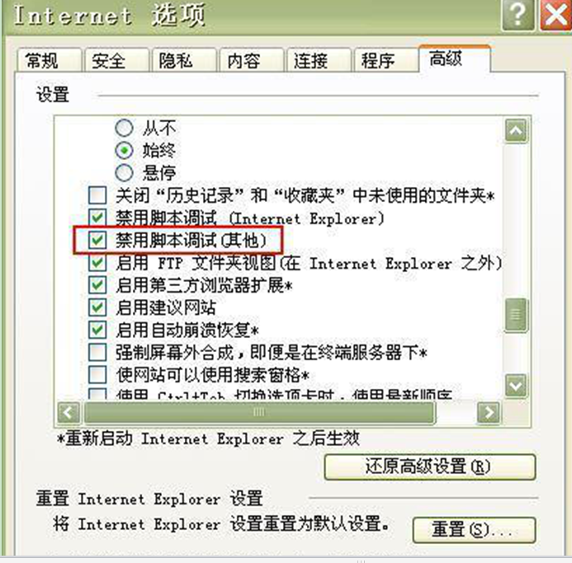Select the 悬停 radio button

[124, 173]
